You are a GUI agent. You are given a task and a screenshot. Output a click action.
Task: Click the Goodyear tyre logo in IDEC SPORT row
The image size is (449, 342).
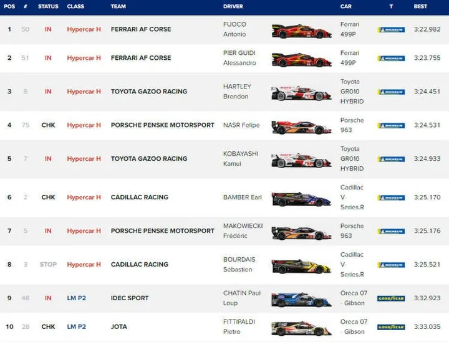391,298
